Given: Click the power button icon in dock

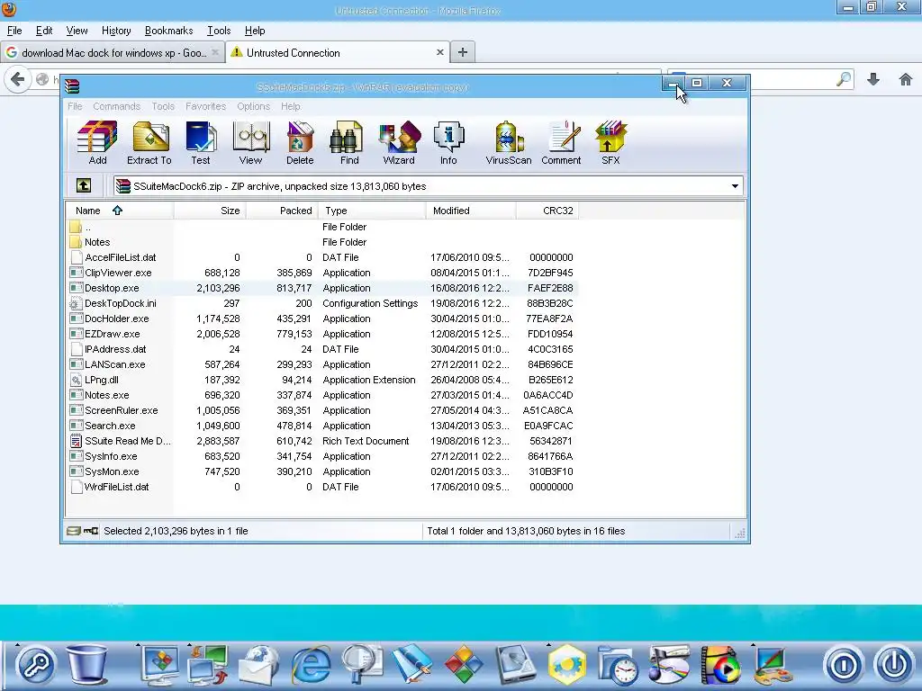Looking at the screenshot, I should (x=894, y=665).
